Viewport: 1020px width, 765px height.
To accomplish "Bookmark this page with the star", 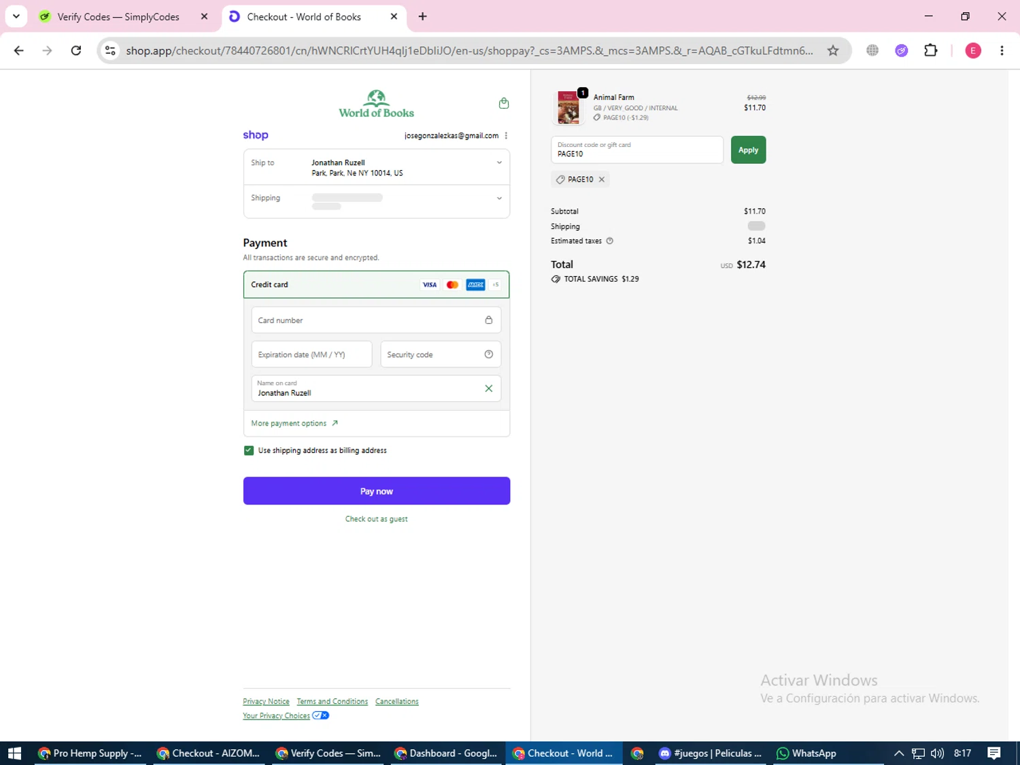I will (833, 50).
